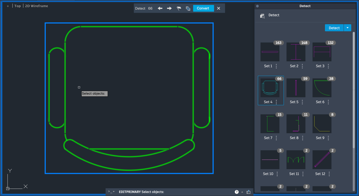
Task: Open Set 12 options menu dots
Action: click(x=329, y=174)
